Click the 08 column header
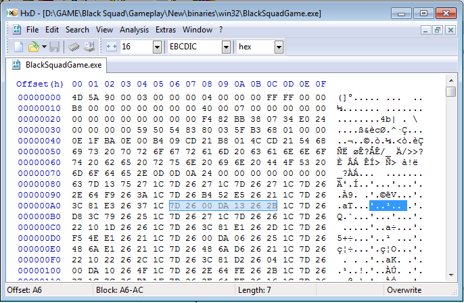This screenshot has width=464, height=303. [x=207, y=85]
